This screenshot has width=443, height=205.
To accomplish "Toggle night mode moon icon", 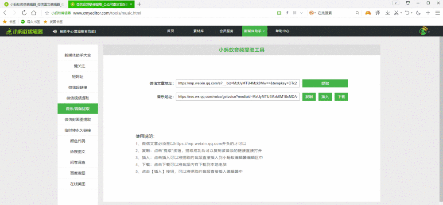I will click(419, 13).
